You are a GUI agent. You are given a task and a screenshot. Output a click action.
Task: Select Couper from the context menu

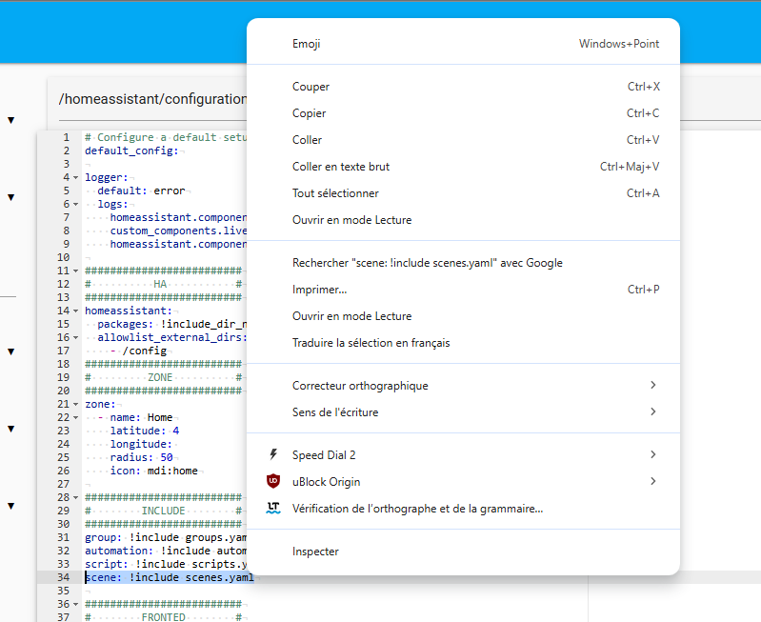click(x=310, y=87)
